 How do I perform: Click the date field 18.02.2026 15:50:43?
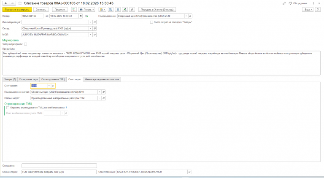tap(64, 16)
